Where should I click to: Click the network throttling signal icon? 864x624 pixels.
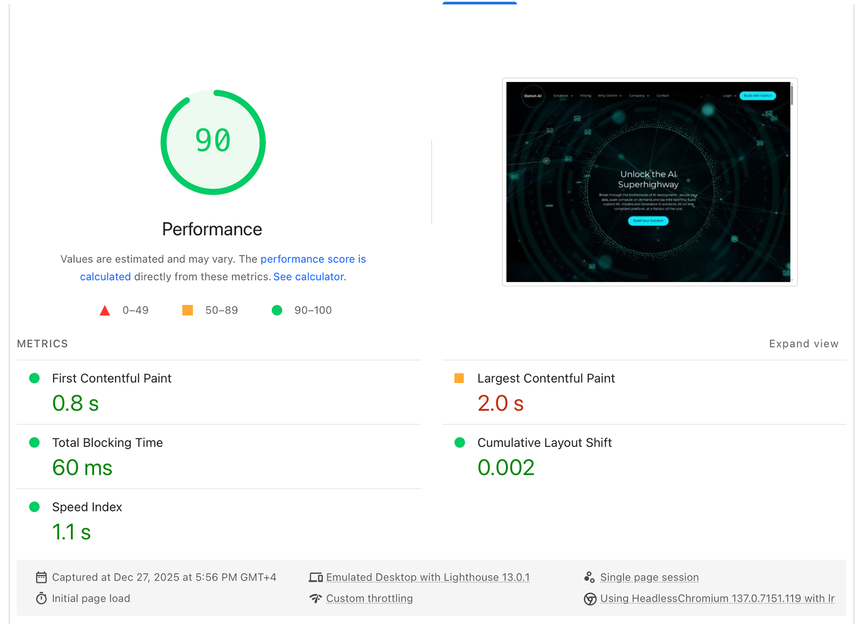point(315,598)
